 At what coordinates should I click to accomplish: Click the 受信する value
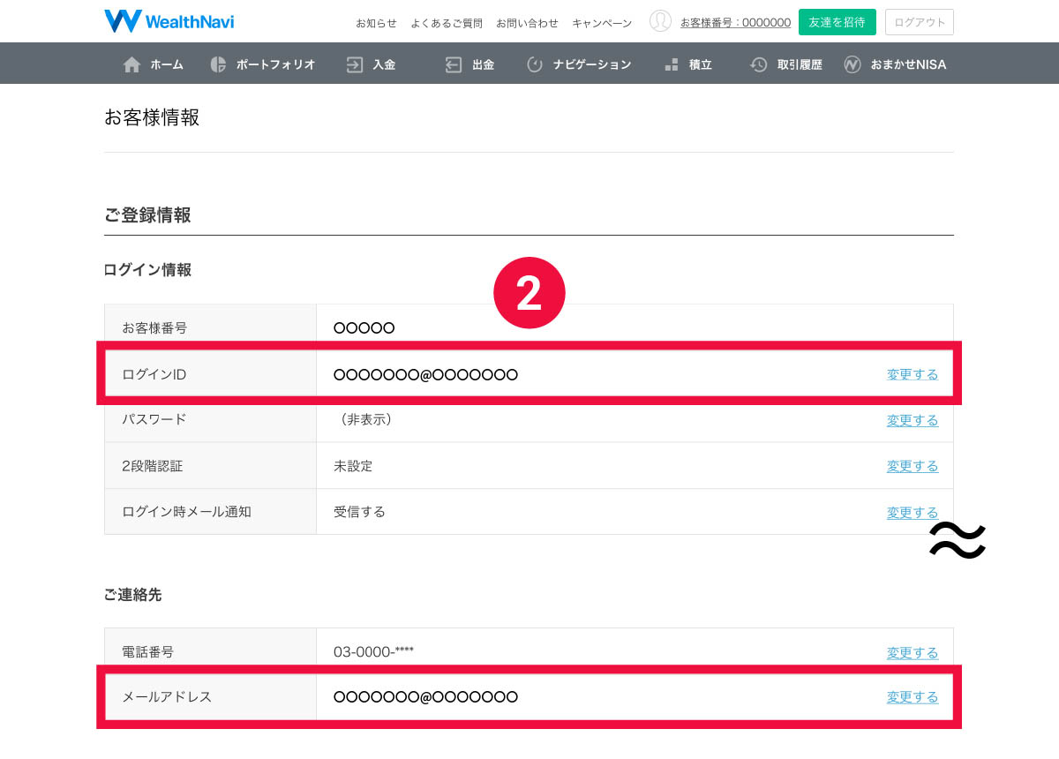(x=359, y=512)
